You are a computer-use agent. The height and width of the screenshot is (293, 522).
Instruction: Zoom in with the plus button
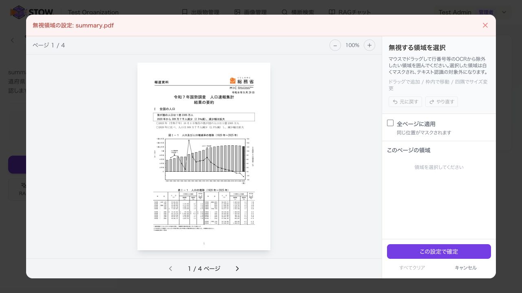point(369,45)
